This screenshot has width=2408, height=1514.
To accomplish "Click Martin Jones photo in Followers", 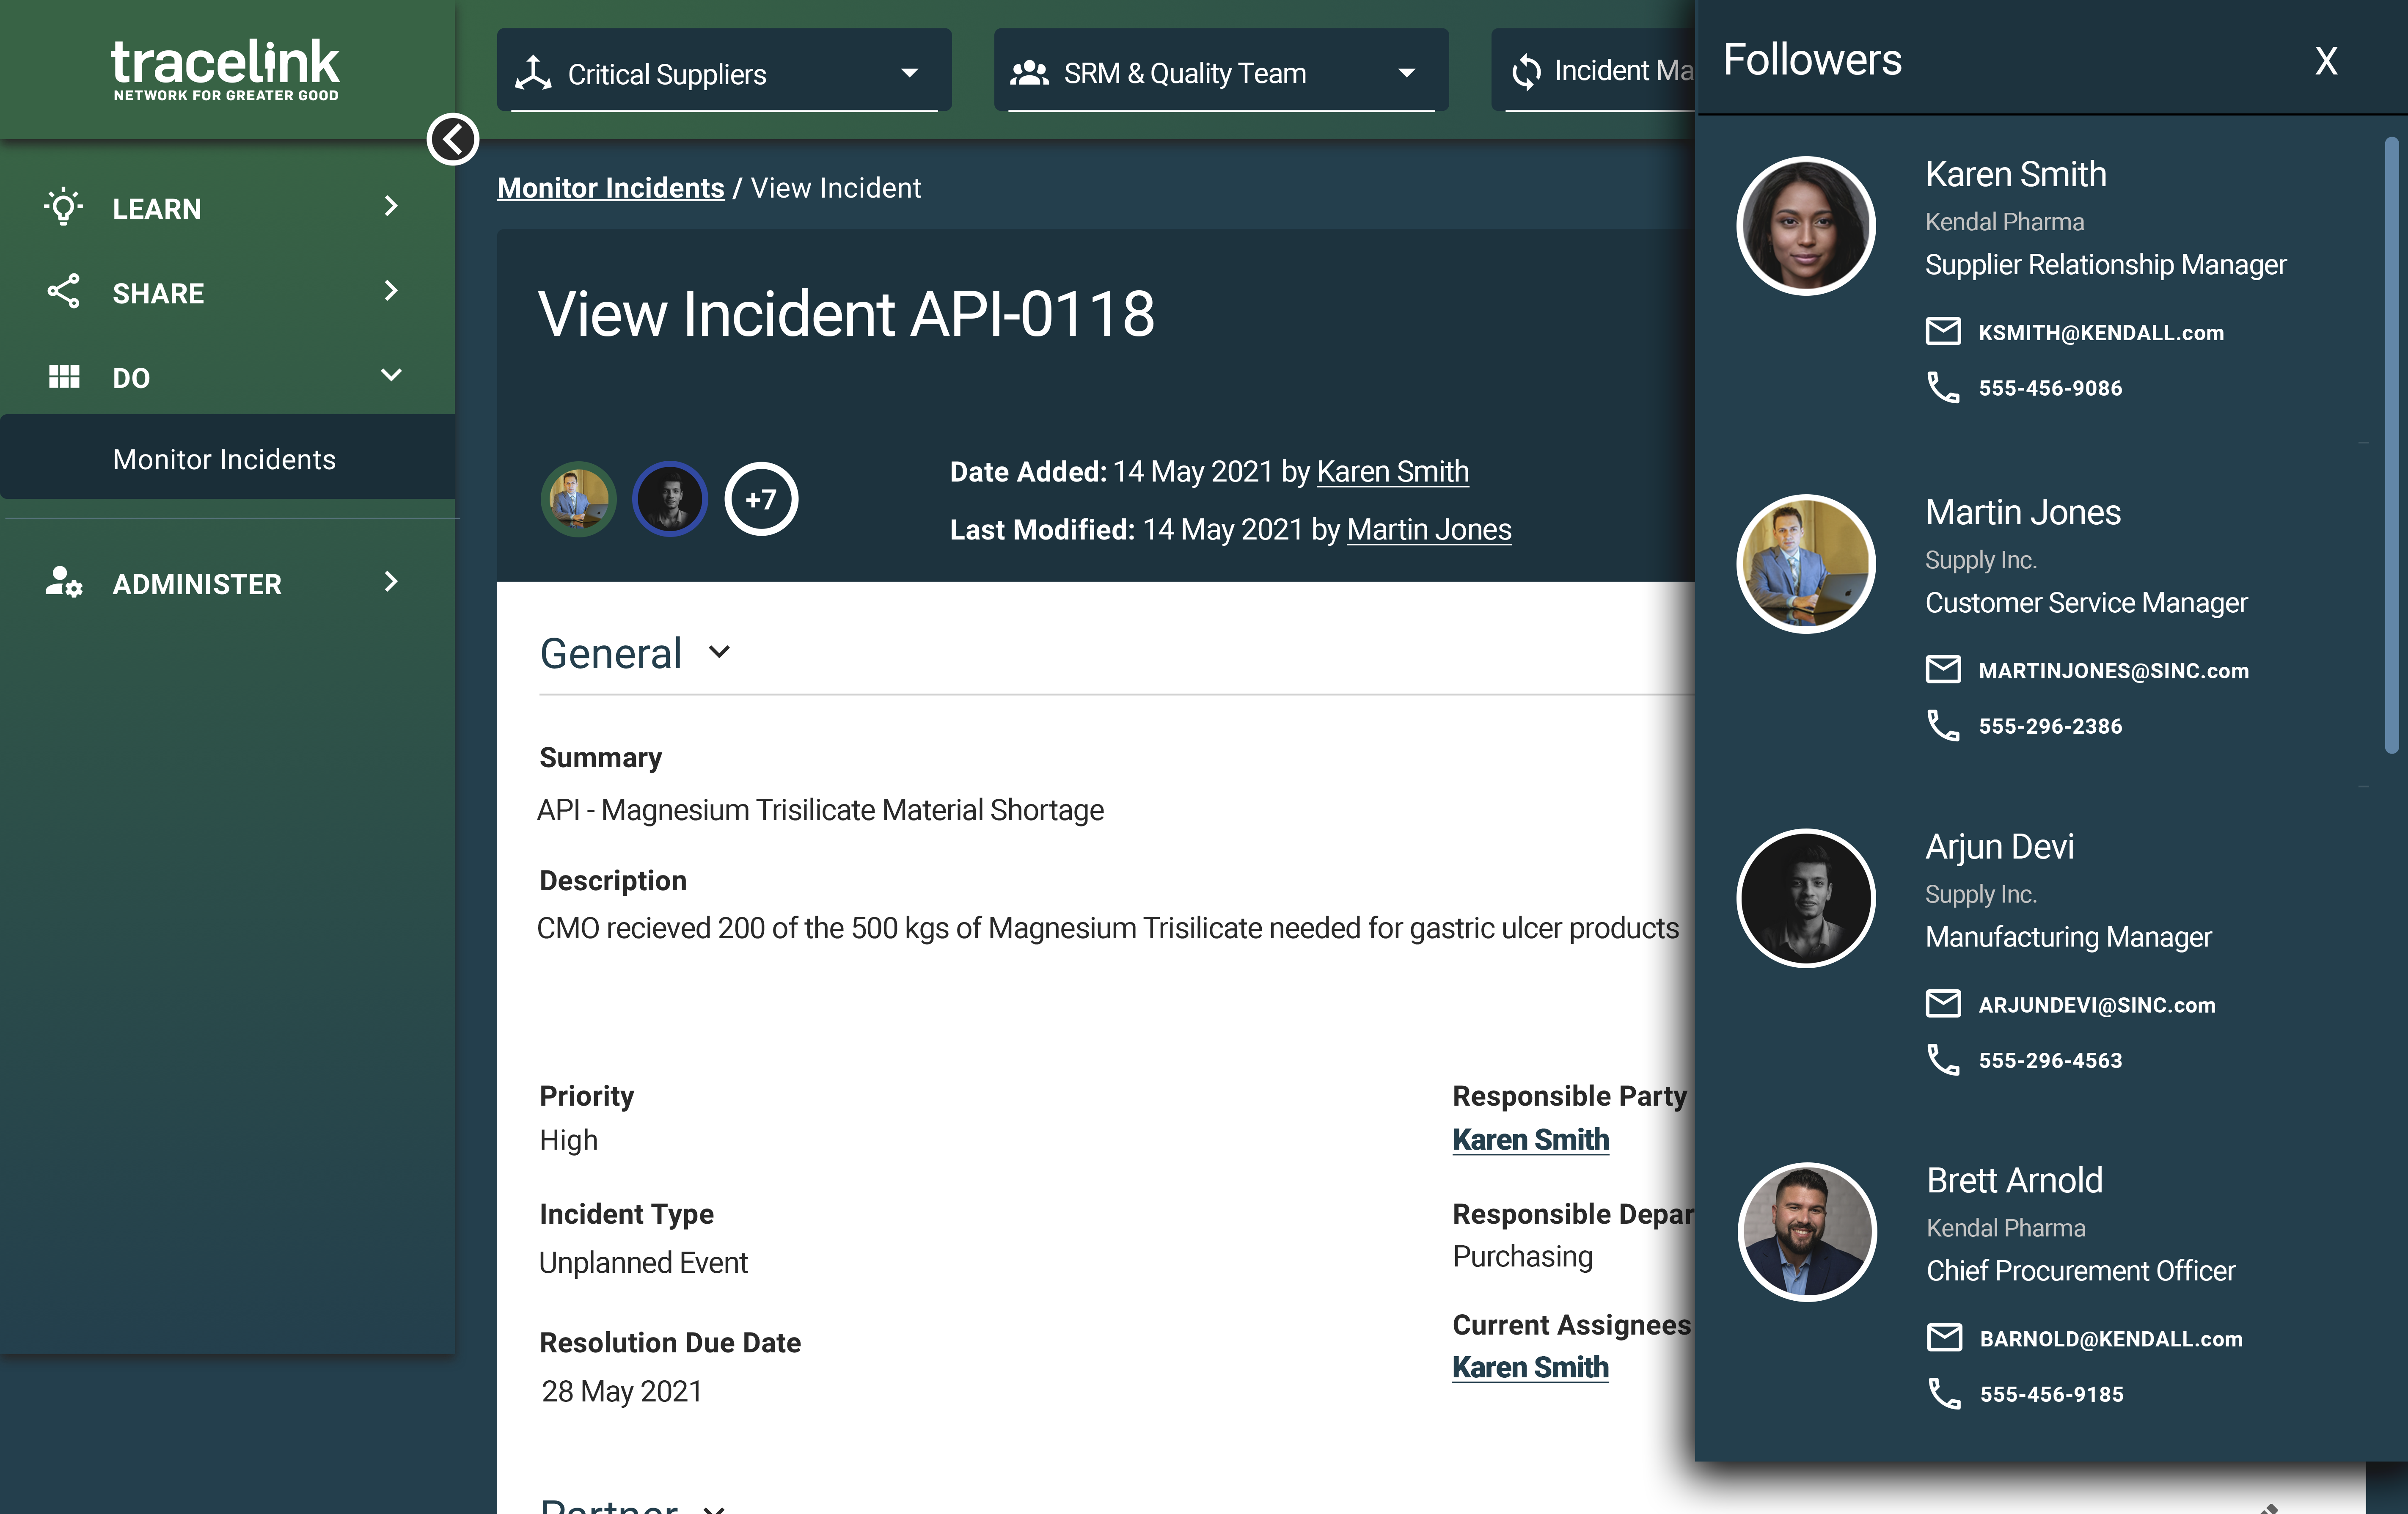I will tap(1806, 564).
